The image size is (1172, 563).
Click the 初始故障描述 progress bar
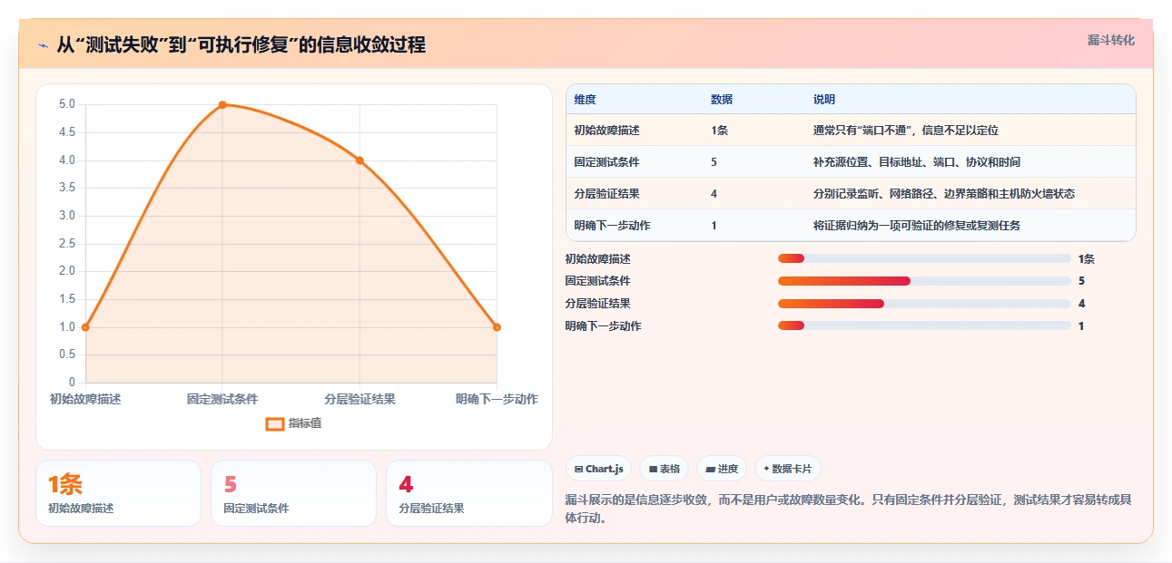coord(924,259)
